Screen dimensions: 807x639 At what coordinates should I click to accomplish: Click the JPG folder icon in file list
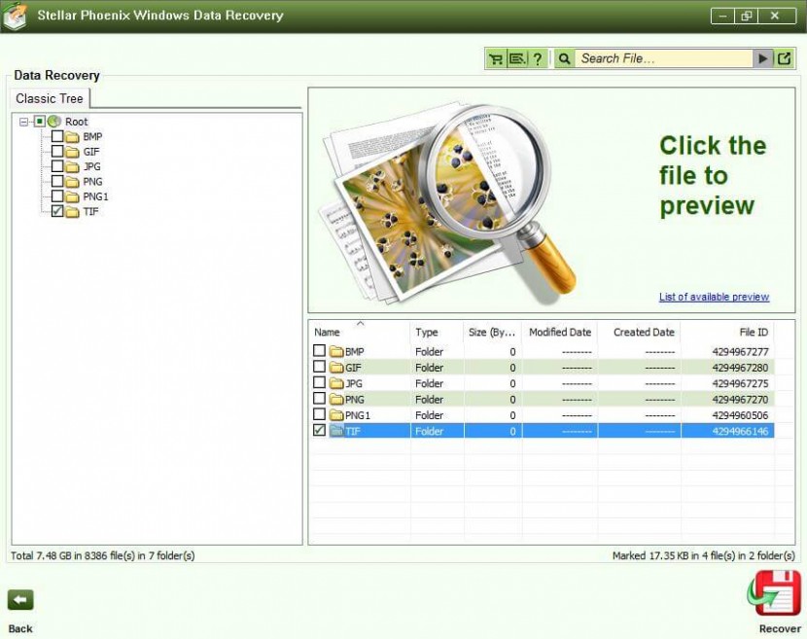[336, 383]
